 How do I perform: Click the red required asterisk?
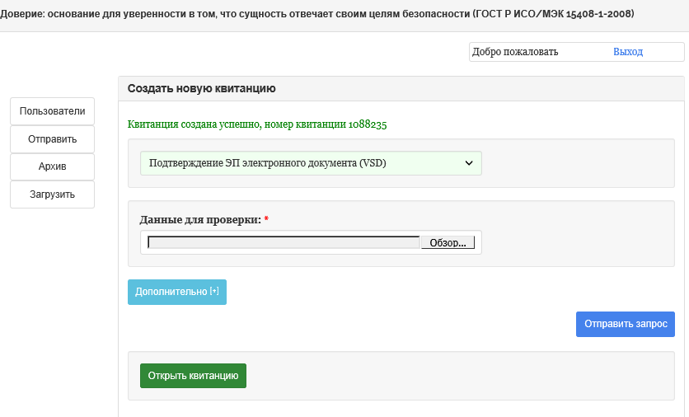click(x=266, y=220)
